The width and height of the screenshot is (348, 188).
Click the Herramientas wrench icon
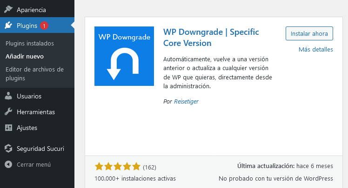8,112
